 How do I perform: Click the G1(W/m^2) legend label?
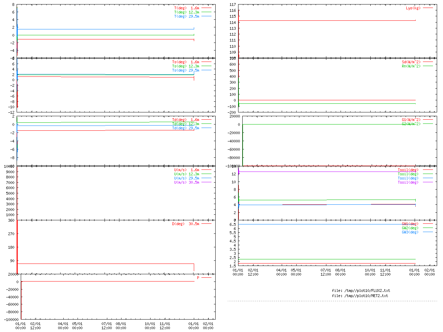pos(411,120)
